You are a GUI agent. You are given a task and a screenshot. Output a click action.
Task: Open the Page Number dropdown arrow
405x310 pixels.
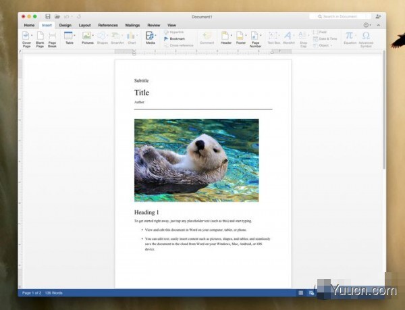tap(261, 35)
